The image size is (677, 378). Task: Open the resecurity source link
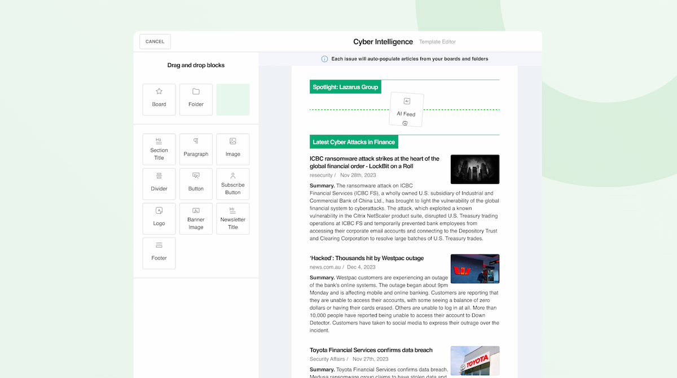[321, 175]
